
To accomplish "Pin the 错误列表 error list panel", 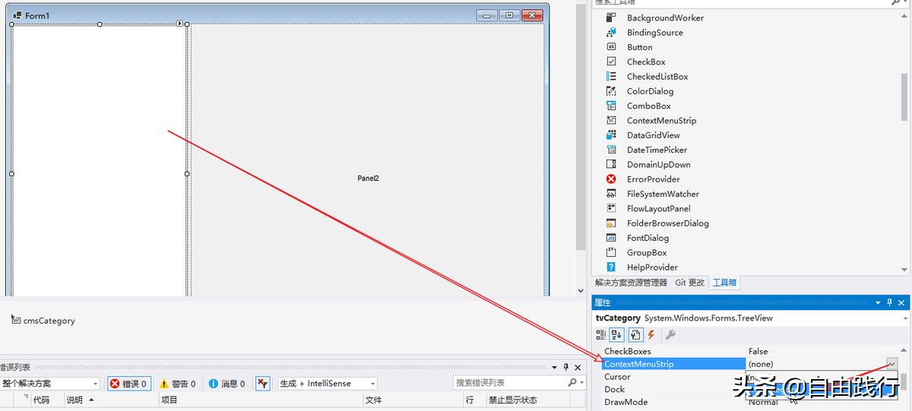I will (x=565, y=368).
